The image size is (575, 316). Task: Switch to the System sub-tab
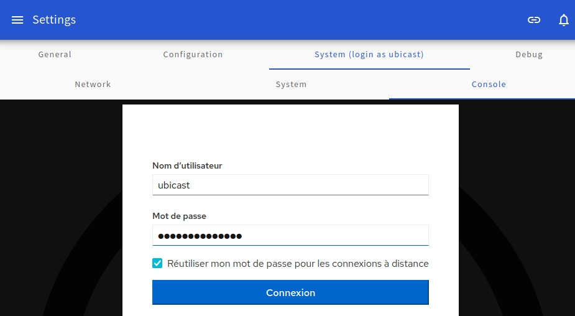pos(291,84)
